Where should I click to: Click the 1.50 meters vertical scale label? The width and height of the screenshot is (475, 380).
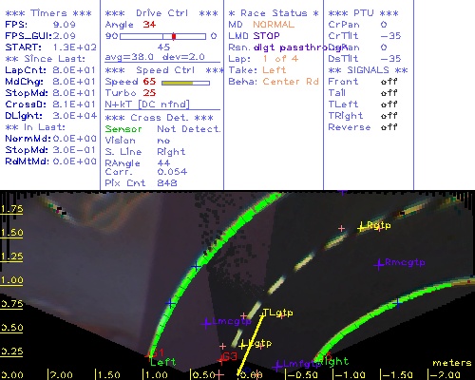coord(11,233)
